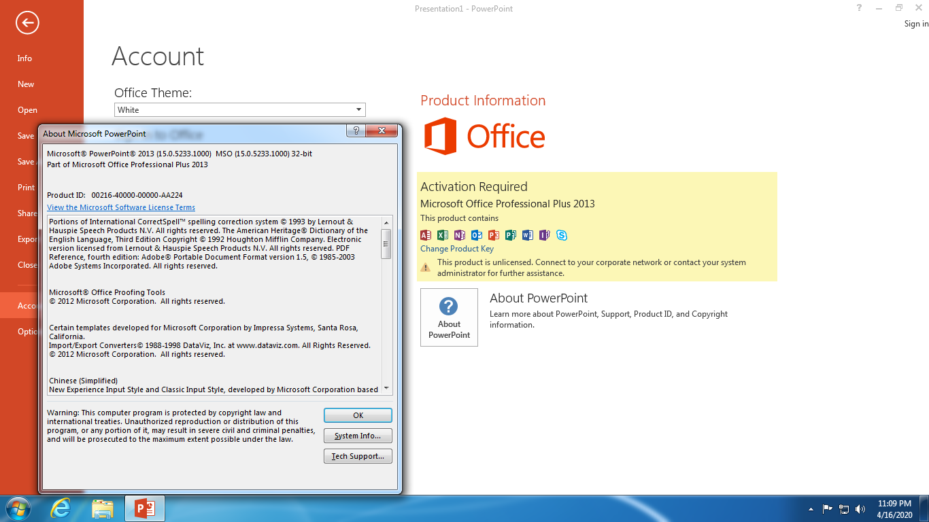Click the Tech Support button

pyautogui.click(x=358, y=456)
